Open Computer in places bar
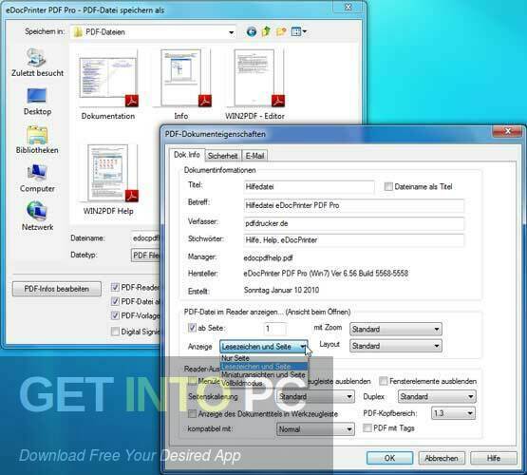This screenshot has width=527, height=475. pyautogui.click(x=37, y=179)
